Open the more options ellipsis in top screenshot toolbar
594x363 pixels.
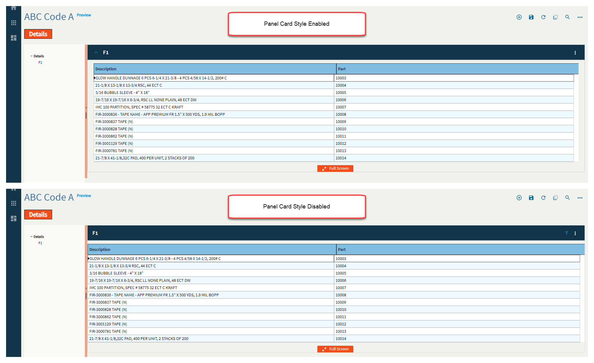580,17
